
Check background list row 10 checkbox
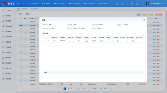(21, 53)
